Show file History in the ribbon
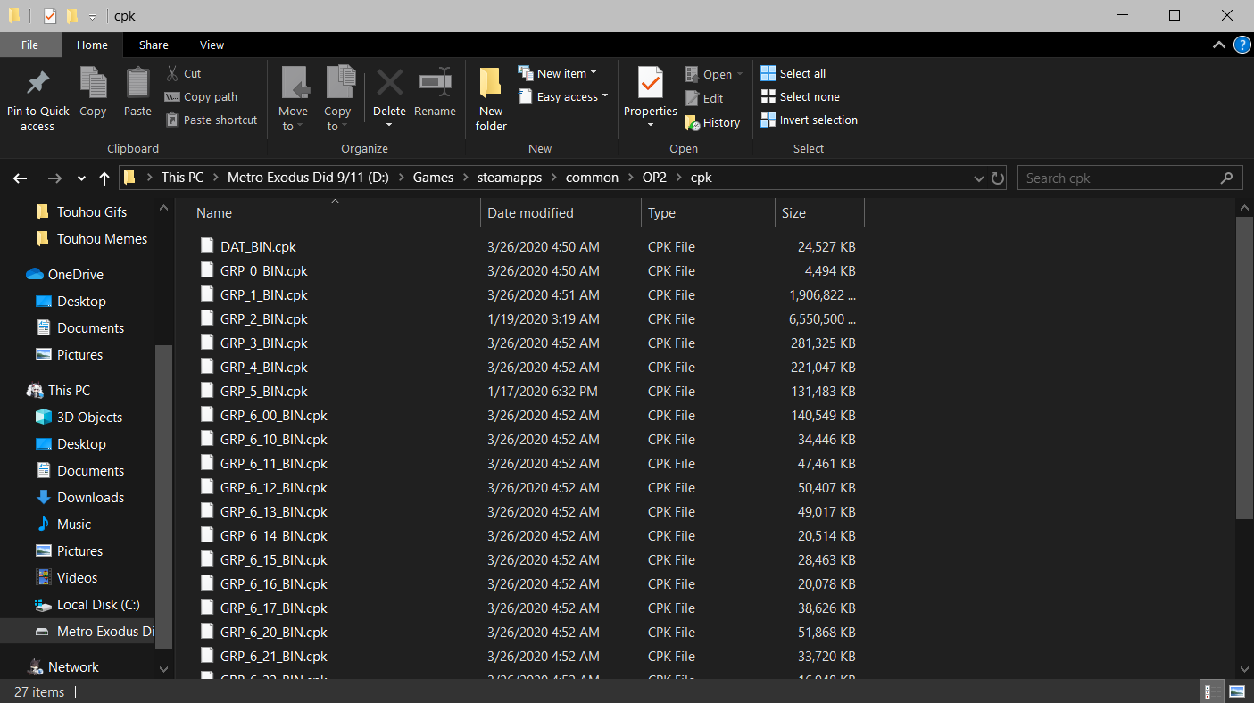 click(712, 122)
